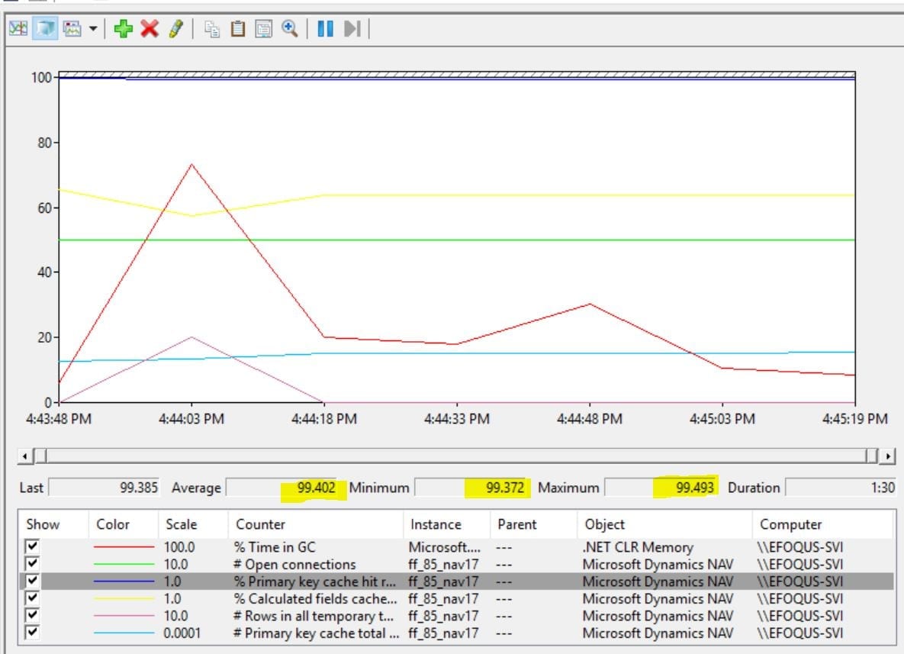Image resolution: width=904 pixels, height=654 pixels.
Task: Click the View Current Activity toolbar icon
Action: coord(18,28)
